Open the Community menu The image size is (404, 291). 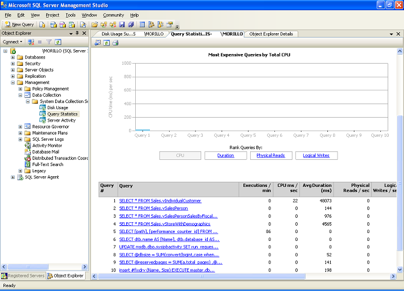coord(113,15)
